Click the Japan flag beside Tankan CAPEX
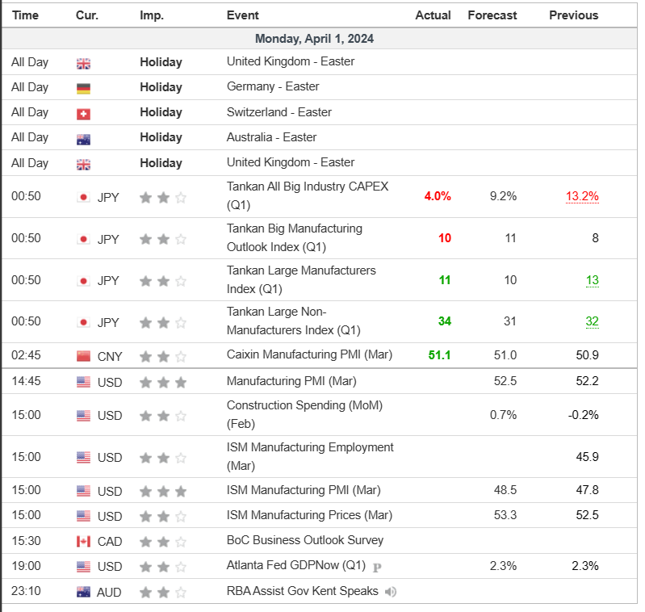645x612 pixels. click(83, 197)
